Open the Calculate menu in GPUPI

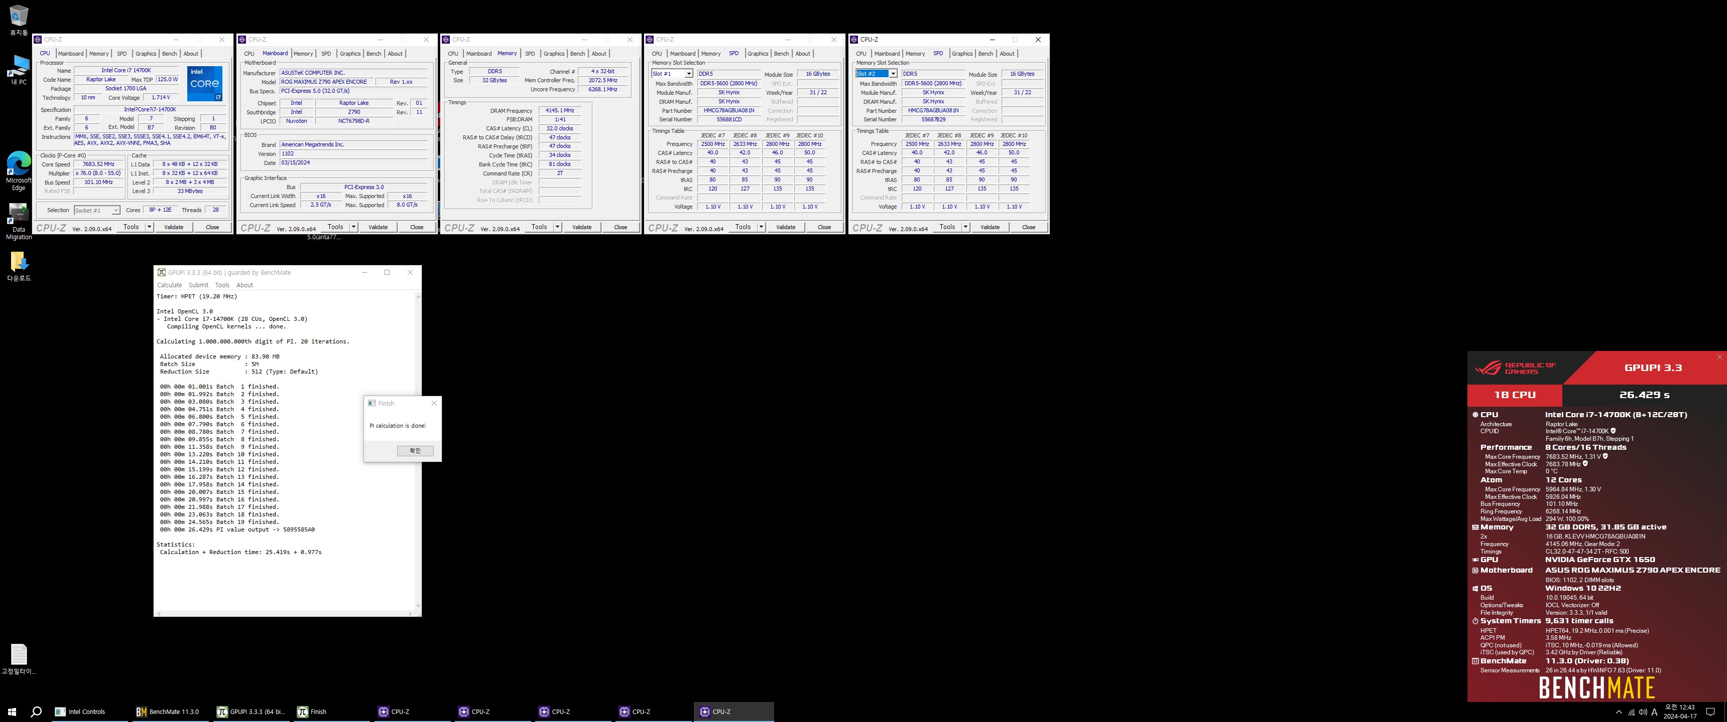170,285
